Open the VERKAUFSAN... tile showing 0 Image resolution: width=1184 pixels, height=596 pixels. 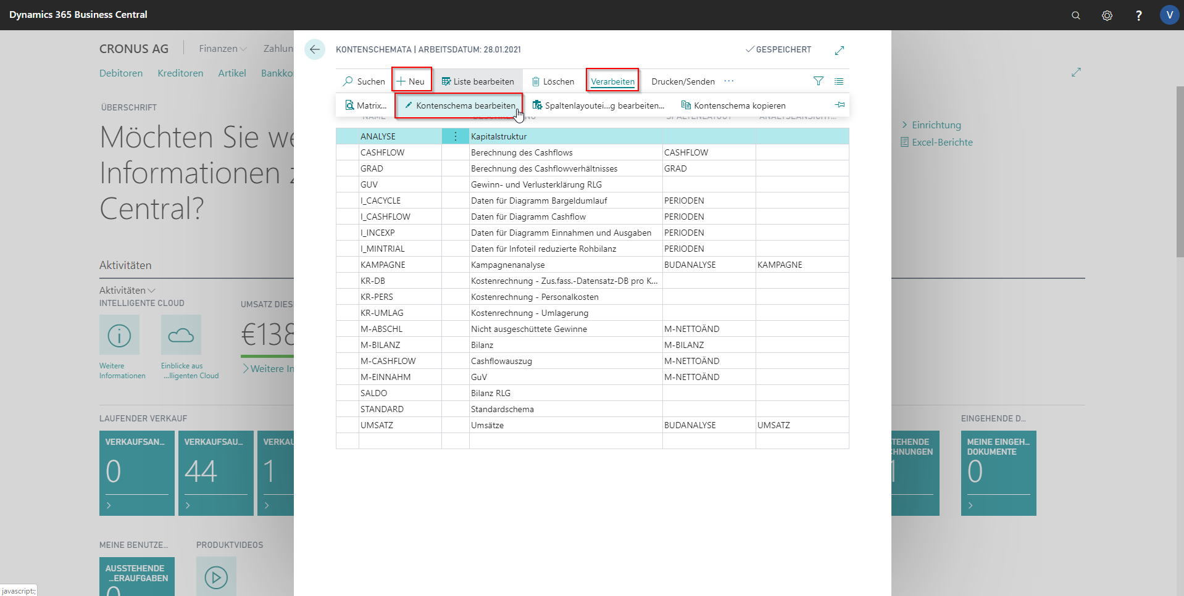(137, 473)
